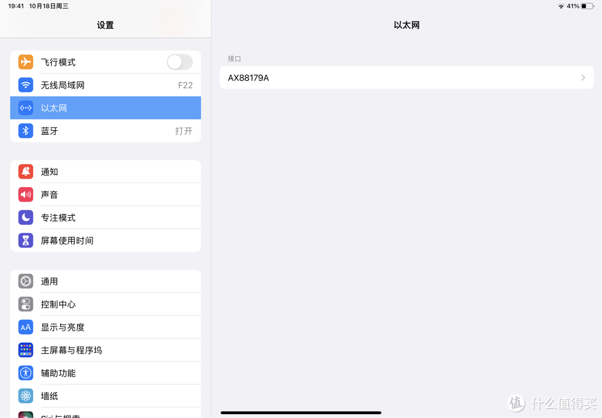Tap the 10月18日周三 date in status bar

point(48,6)
